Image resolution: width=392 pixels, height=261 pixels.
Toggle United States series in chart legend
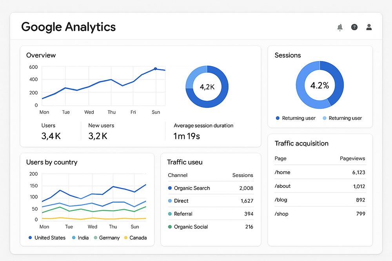(47, 238)
